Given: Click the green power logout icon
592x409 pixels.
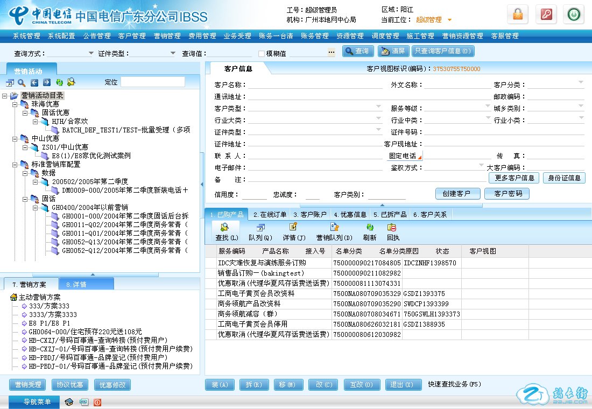Looking at the screenshot, I should (573, 15).
